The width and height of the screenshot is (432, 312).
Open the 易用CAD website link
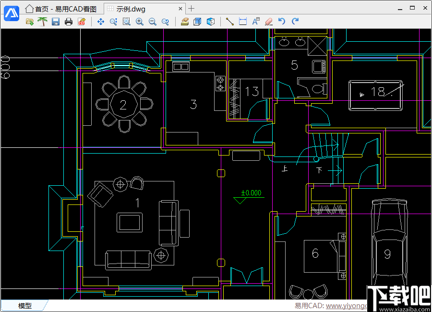(x=346, y=306)
